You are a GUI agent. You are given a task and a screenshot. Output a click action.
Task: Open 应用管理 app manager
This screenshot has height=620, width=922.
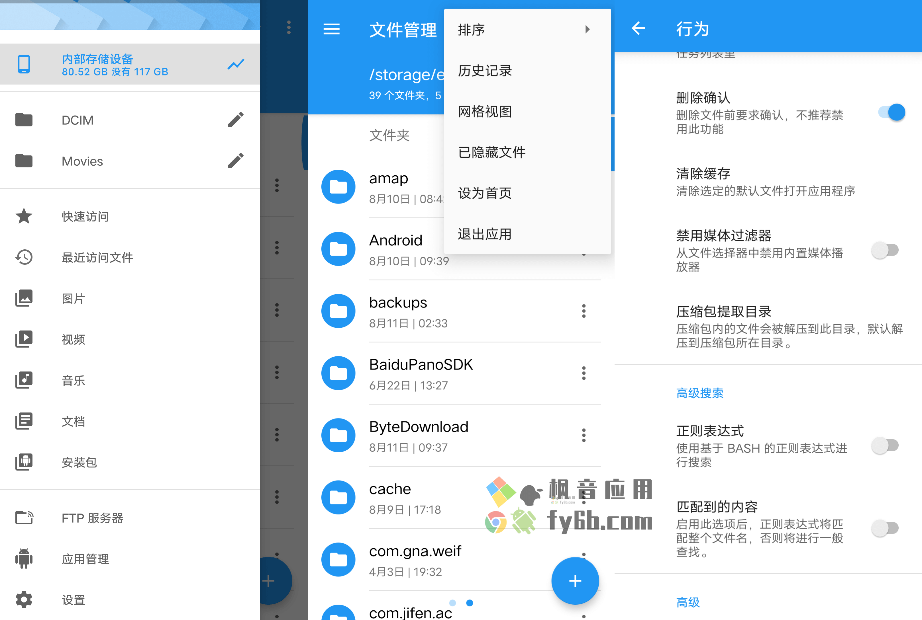pos(130,559)
